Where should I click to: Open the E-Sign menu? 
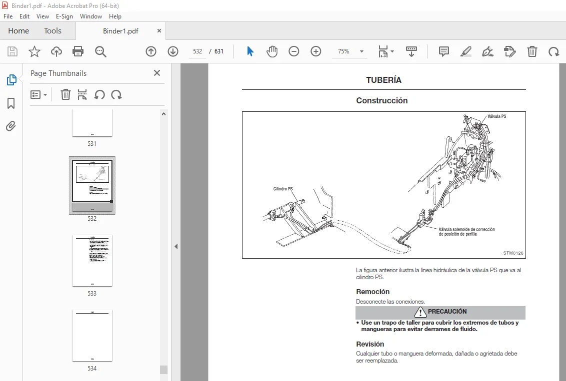64,16
